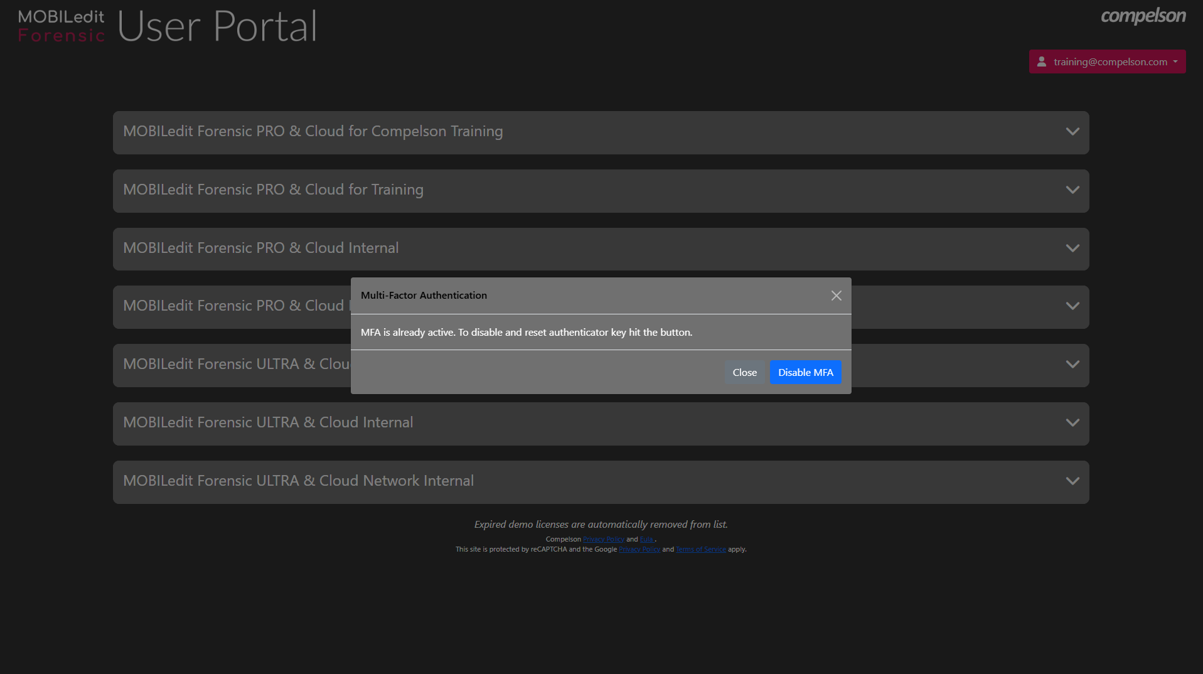Screen dimensions: 1203x674
Task: Click the Close button in MFA dialog
Action: (x=744, y=372)
